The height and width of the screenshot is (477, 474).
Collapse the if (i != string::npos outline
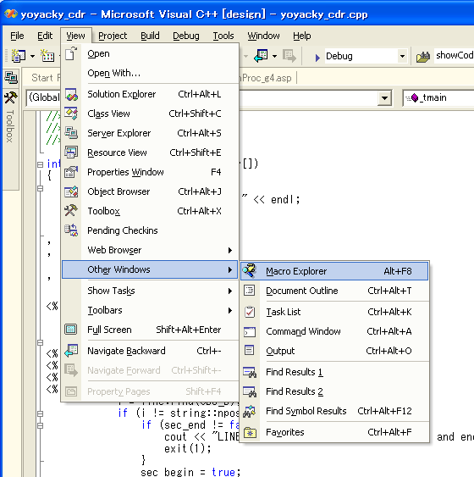(40, 413)
